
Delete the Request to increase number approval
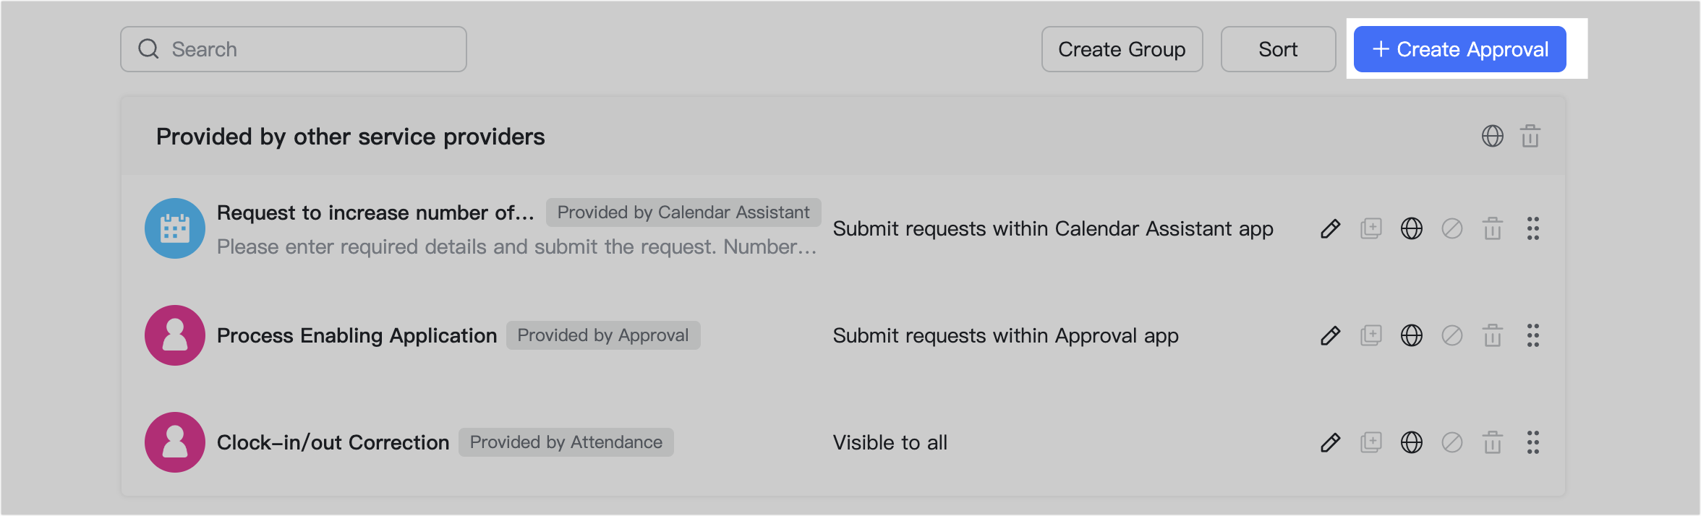pyautogui.click(x=1493, y=228)
